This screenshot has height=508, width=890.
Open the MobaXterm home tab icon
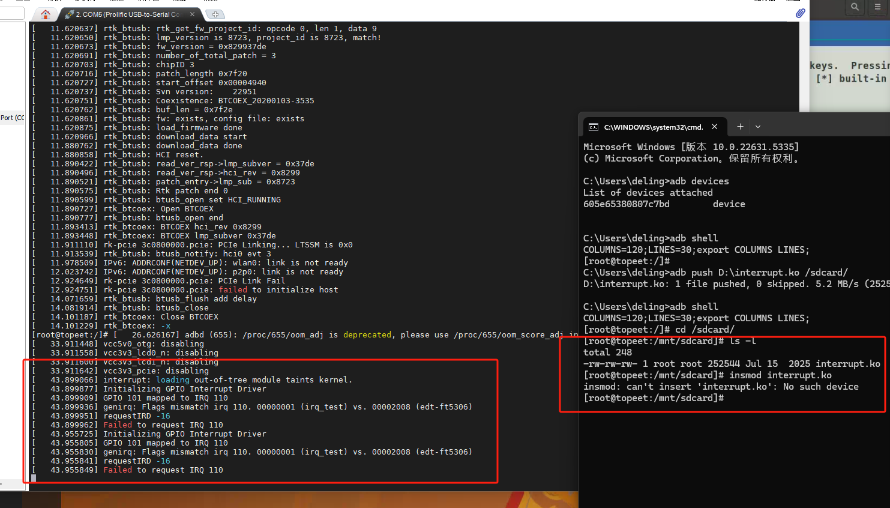click(x=46, y=14)
